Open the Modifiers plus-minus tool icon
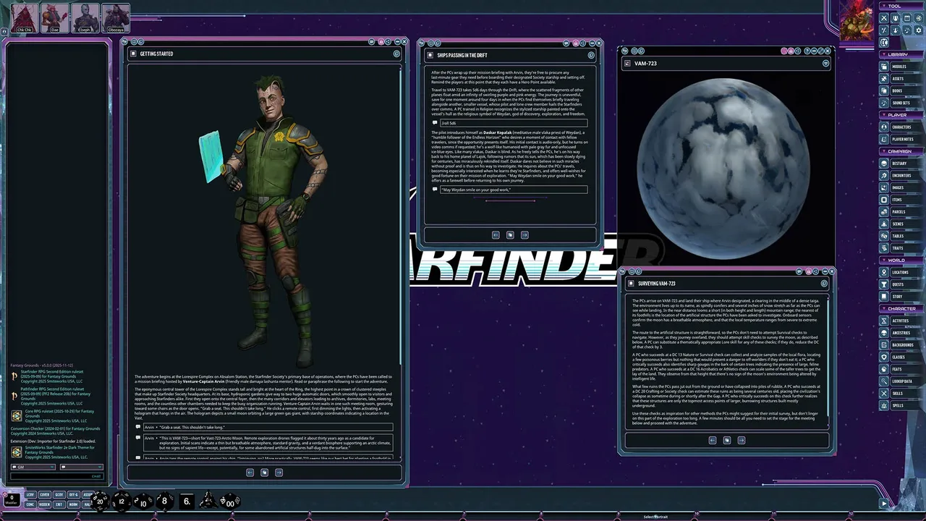Image resolution: width=926 pixels, height=521 pixels. 884,30
